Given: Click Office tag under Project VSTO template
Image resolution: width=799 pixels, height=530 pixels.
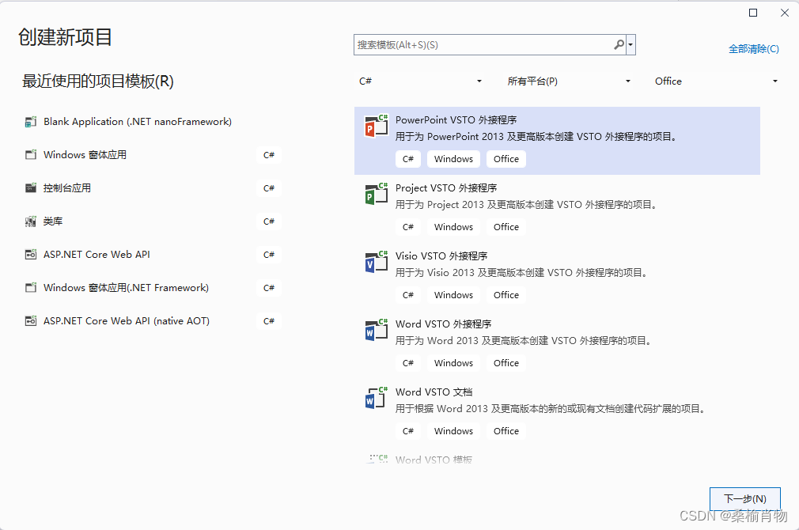Looking at the screenshot, I should pos(506,227).
